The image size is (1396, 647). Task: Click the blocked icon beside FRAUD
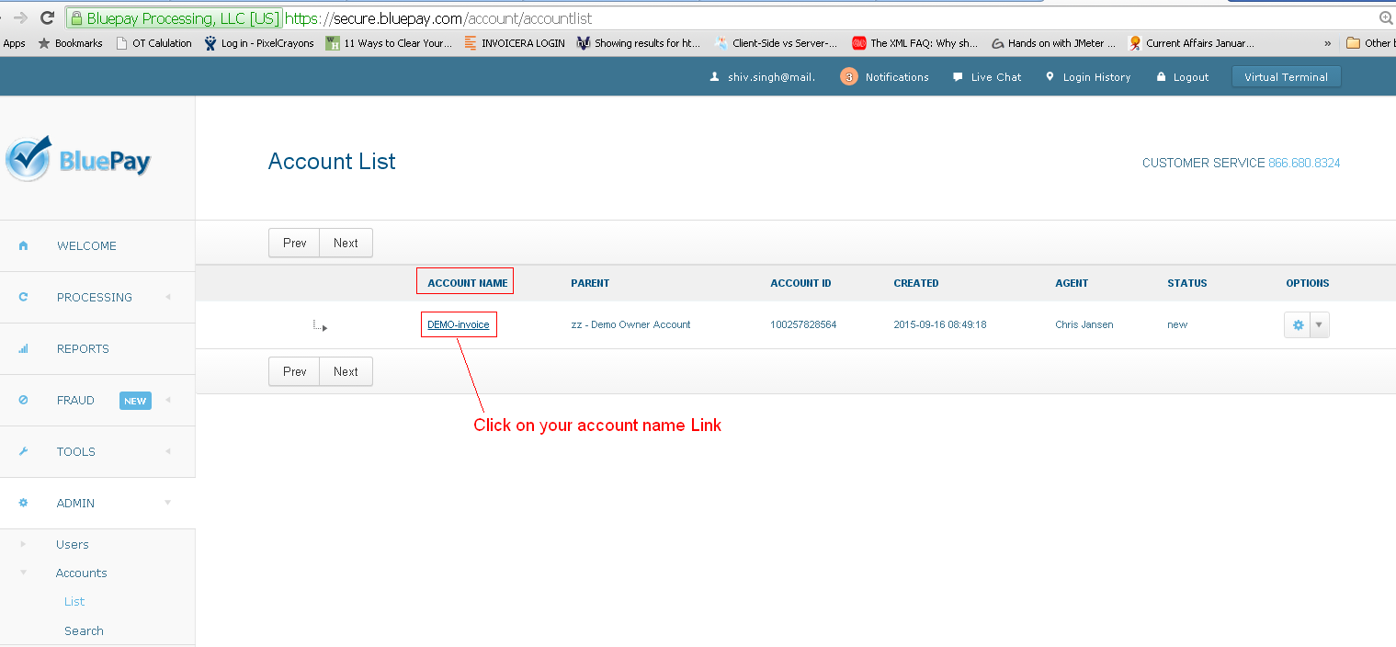click(24, 400)
